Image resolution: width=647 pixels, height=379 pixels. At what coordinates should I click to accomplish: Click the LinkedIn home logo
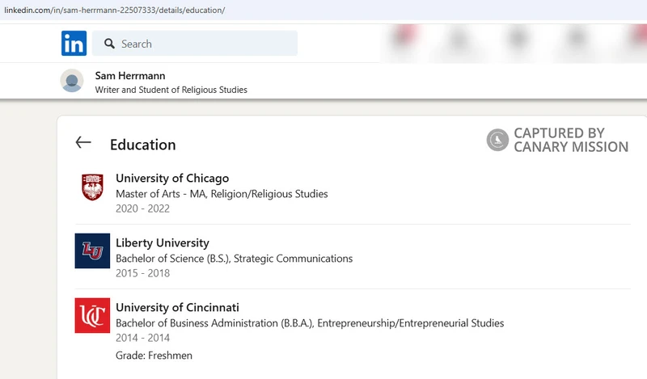pos(74,43)
